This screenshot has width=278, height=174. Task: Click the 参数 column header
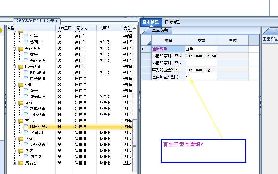click(x=201, y=40)
